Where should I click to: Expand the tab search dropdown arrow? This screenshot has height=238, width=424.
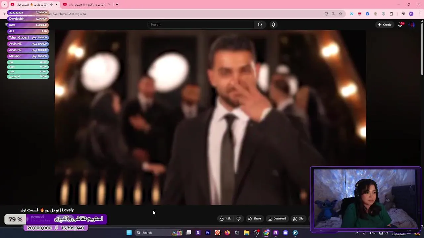click(x=4, y=5)
